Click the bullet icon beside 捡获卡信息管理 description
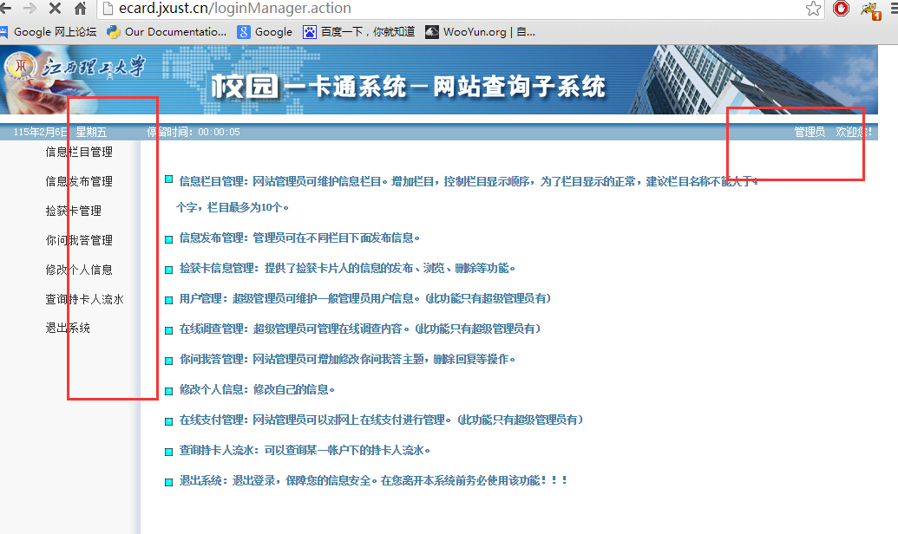The image size is (898, 534). [169, 270]
